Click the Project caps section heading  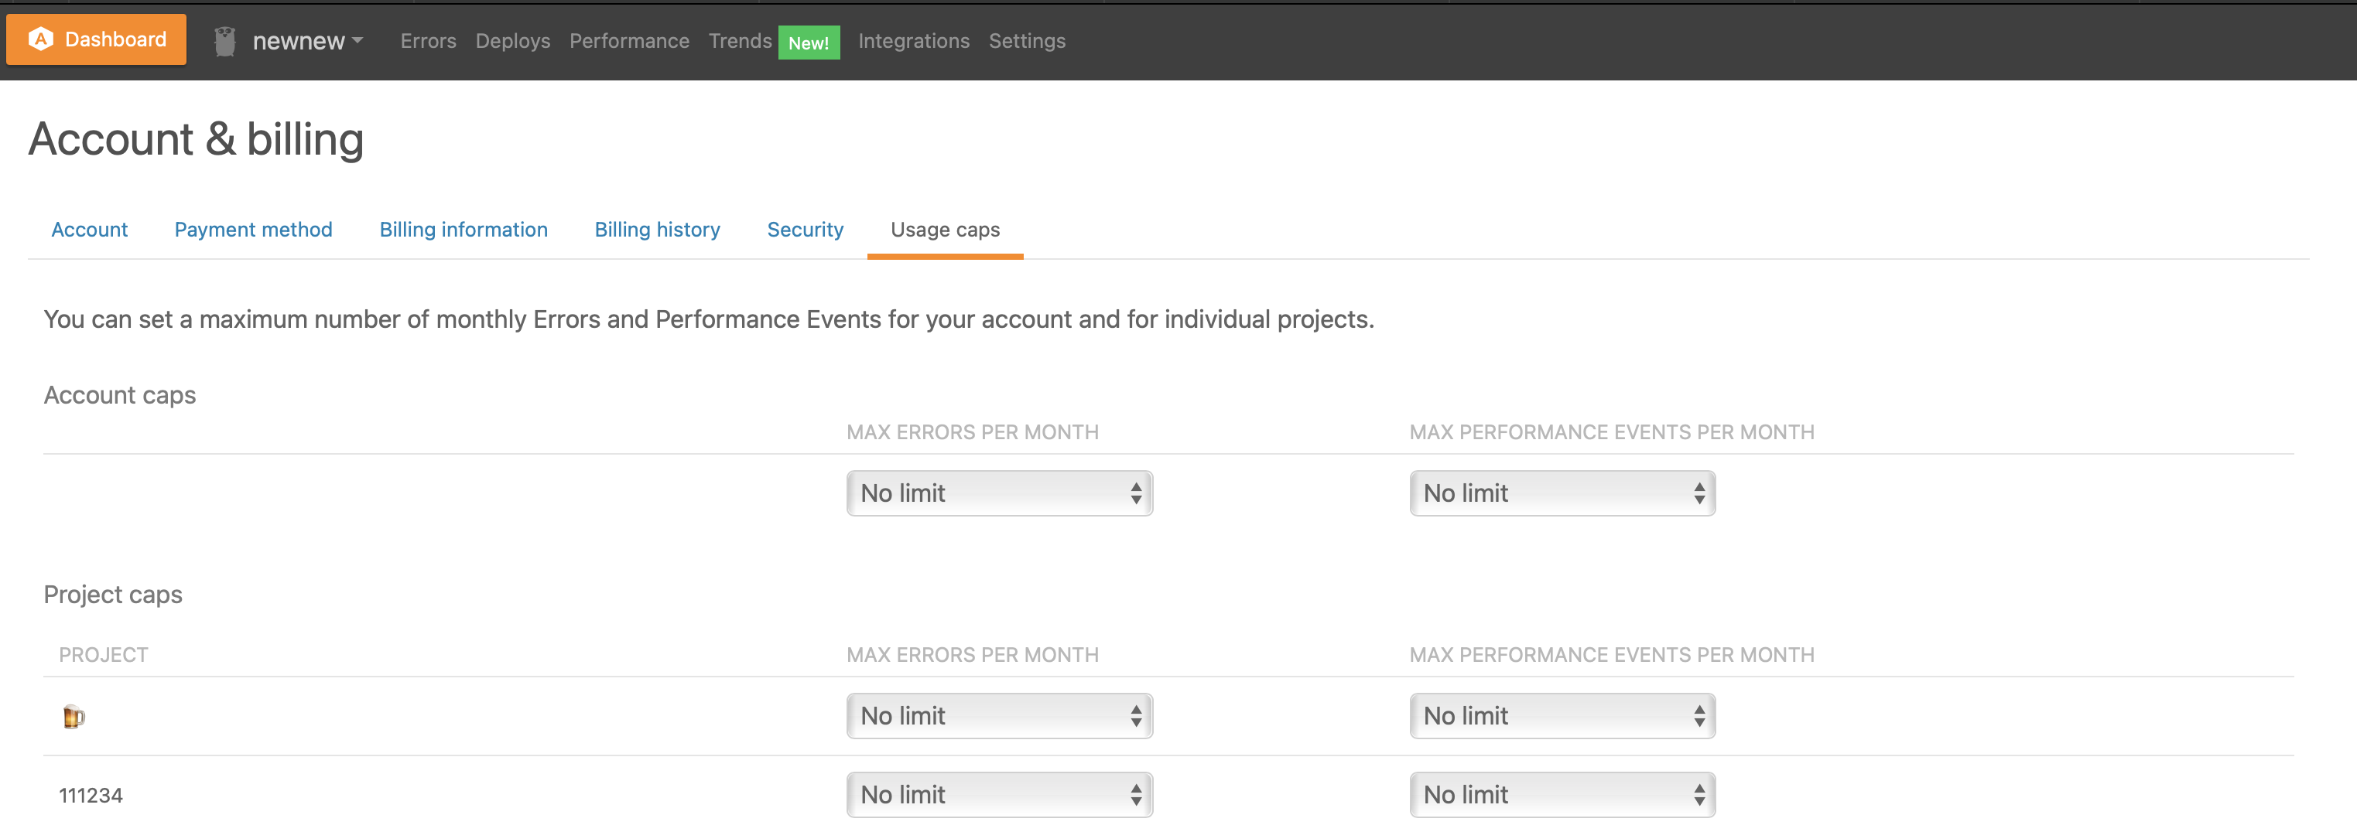click(x=114, y=595)
